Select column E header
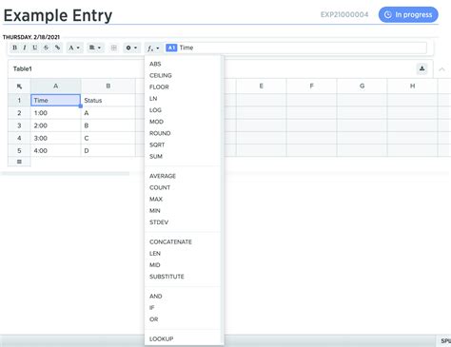Screen dimensions: 451x347 tap(261, 87)
